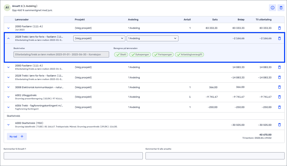The image size is (287, 166).
Task: Click the Skattetrekk amount -30 505,00 under Beløp
Action: (238, 125)
